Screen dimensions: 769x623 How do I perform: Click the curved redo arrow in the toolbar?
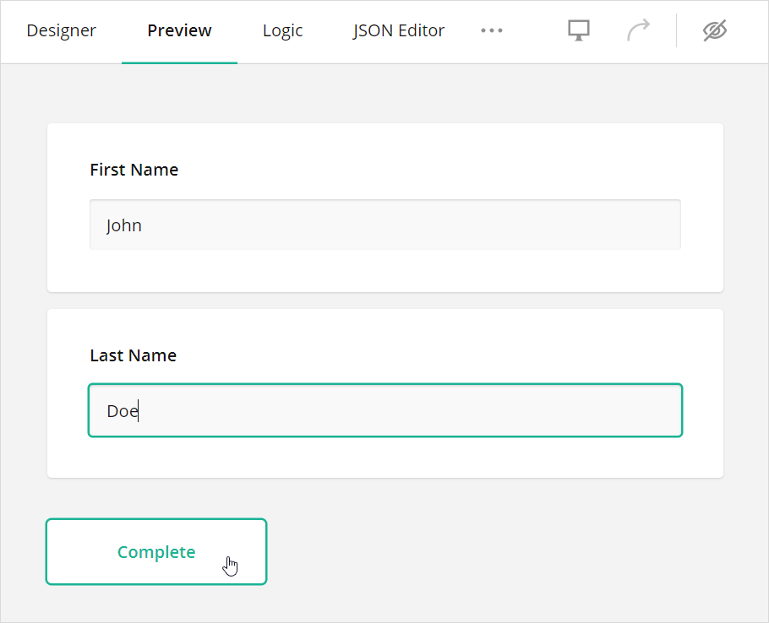(x=639, y=30)
